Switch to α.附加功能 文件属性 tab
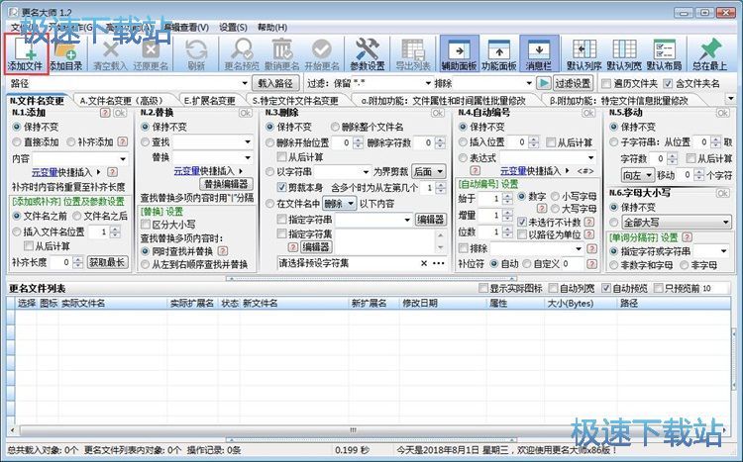This screenshot has height=462, width=743. tap(443, 100)
